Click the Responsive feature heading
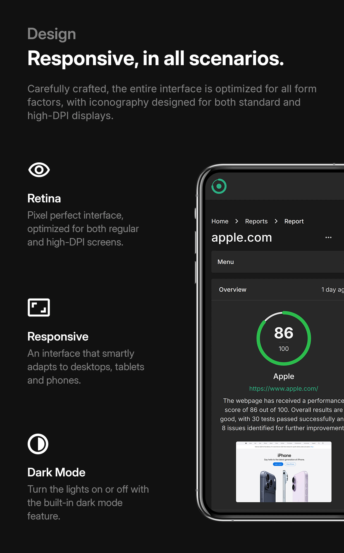This screenshot has width=344, height=553. pos(58,337)
